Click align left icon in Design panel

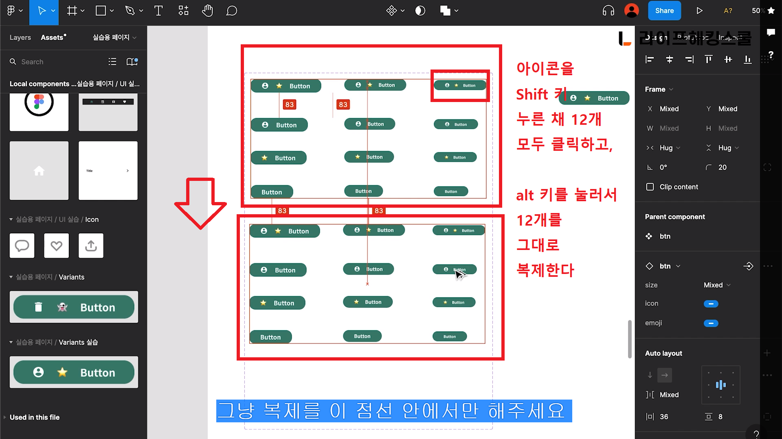[650, 60]
